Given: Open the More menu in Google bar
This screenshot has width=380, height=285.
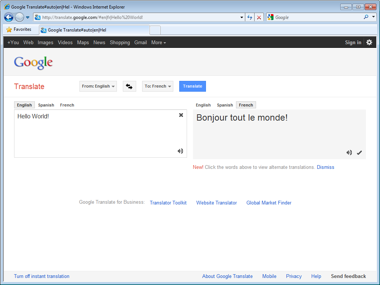Looking at the screenshot, I should point(158,42).
